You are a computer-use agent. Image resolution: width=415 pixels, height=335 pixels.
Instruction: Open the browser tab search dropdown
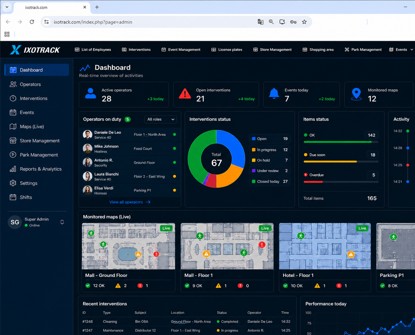(7, 7)
